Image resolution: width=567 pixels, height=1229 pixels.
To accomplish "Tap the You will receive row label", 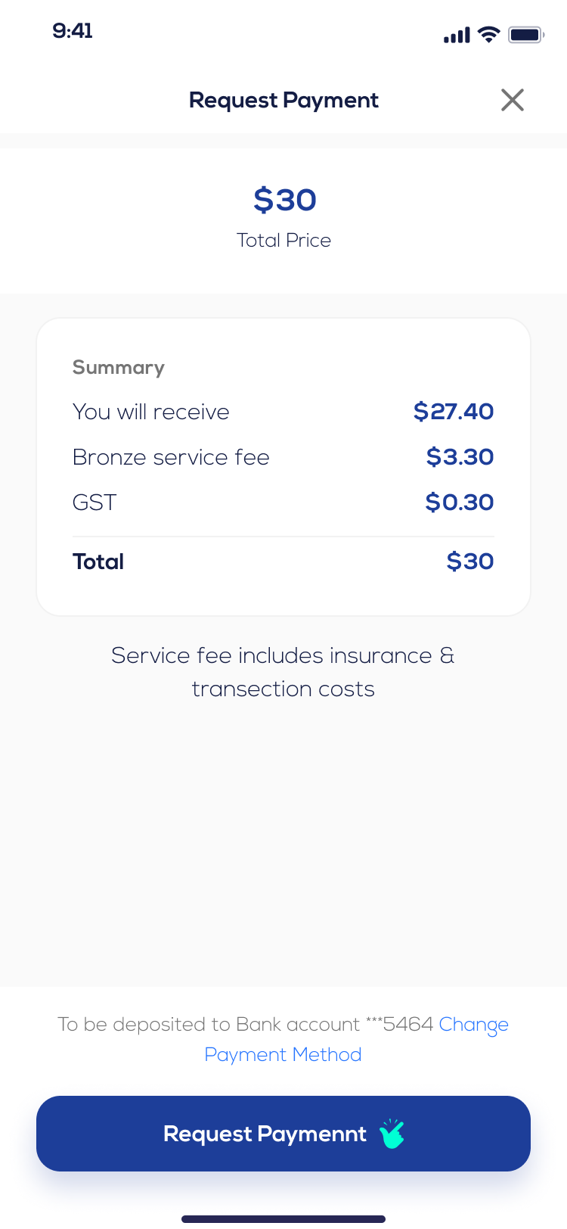I will 151,412.
